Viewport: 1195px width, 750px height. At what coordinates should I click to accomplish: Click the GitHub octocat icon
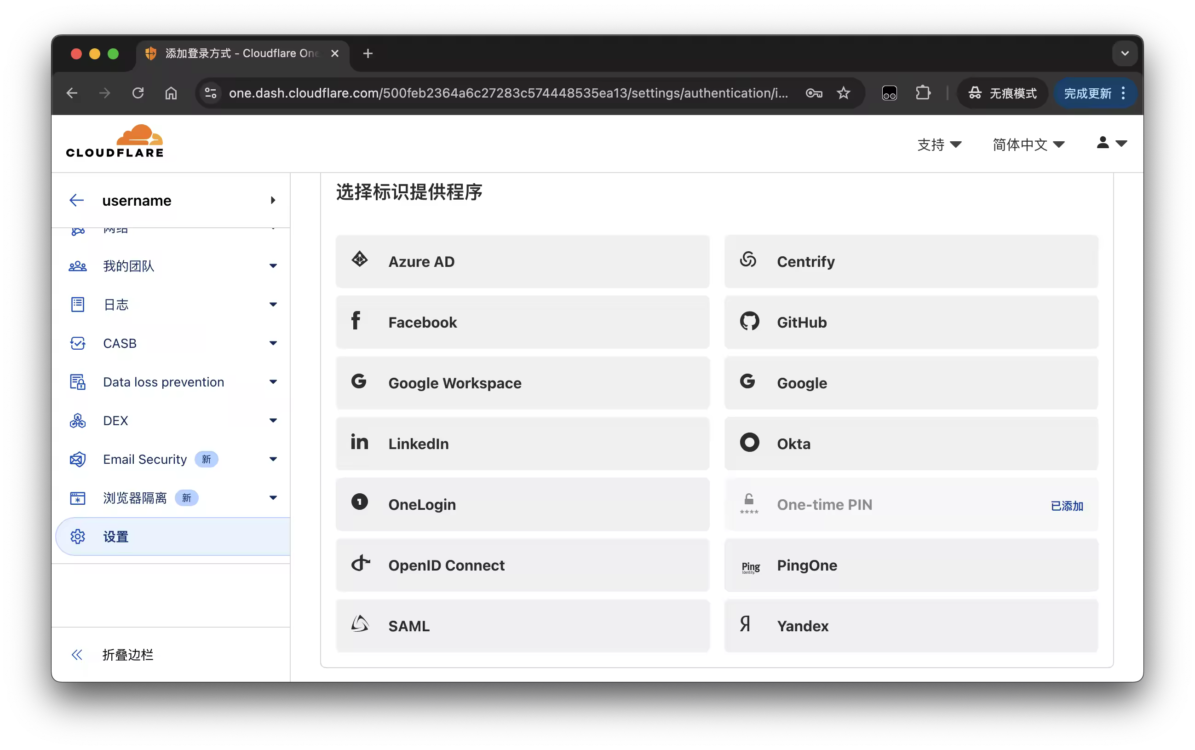pos(749,321)
